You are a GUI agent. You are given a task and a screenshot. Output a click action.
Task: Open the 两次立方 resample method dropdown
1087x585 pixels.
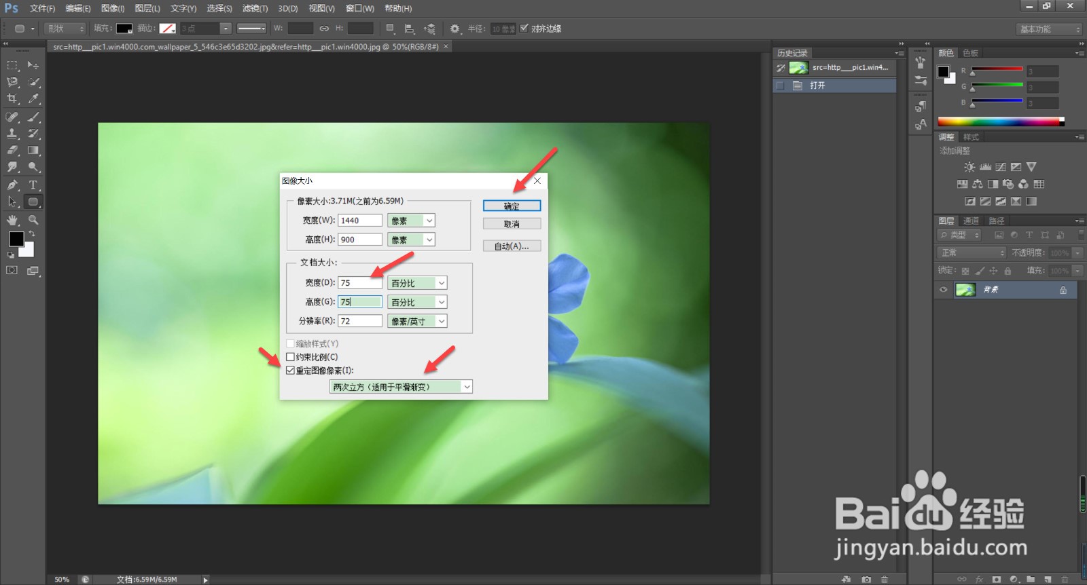click(401, 387)
